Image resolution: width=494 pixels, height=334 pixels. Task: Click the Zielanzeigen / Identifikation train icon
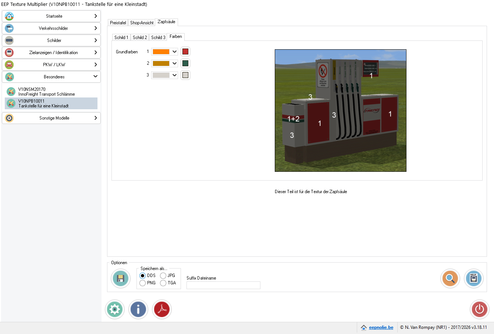click(x=9, y=53)
